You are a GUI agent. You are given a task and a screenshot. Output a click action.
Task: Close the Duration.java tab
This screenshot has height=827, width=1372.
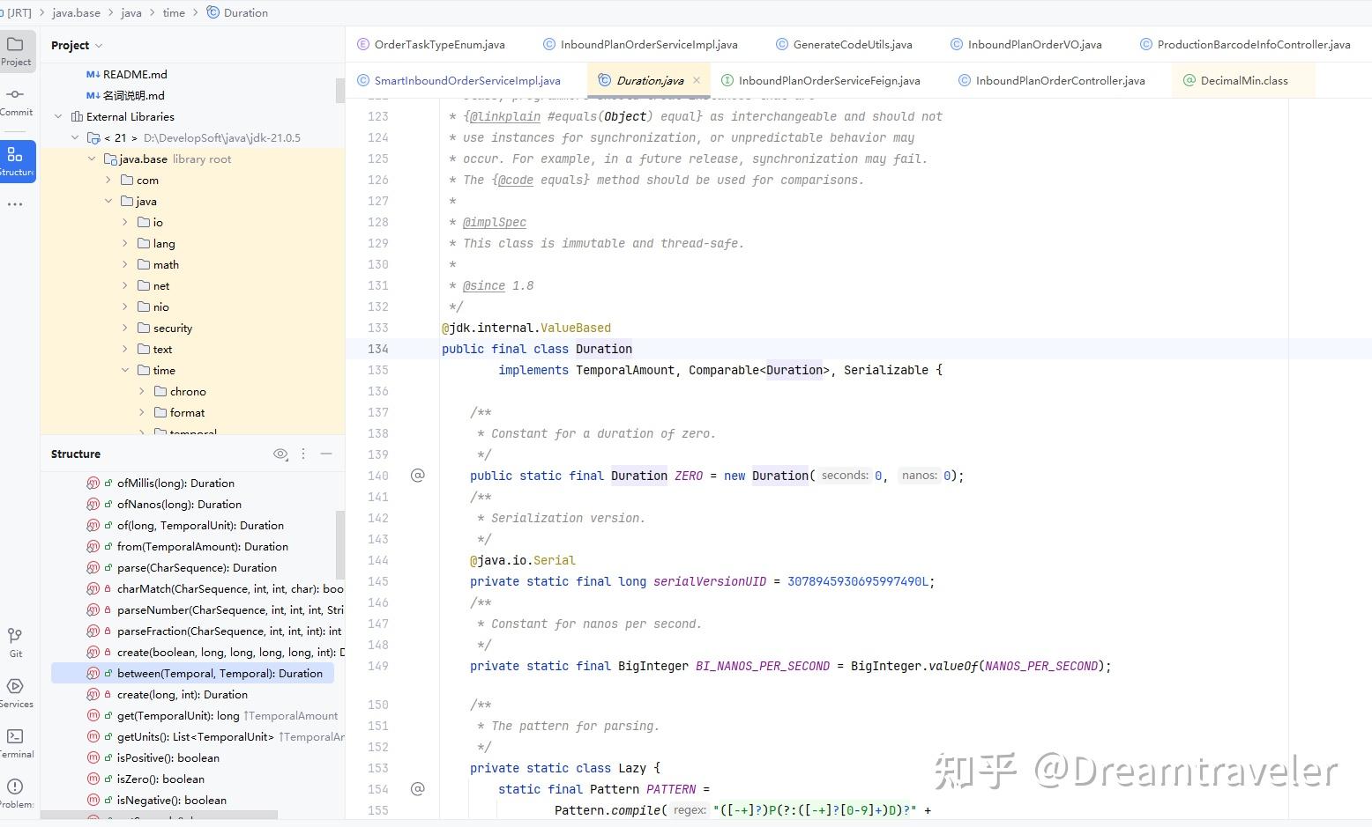(x=697, y=80)
